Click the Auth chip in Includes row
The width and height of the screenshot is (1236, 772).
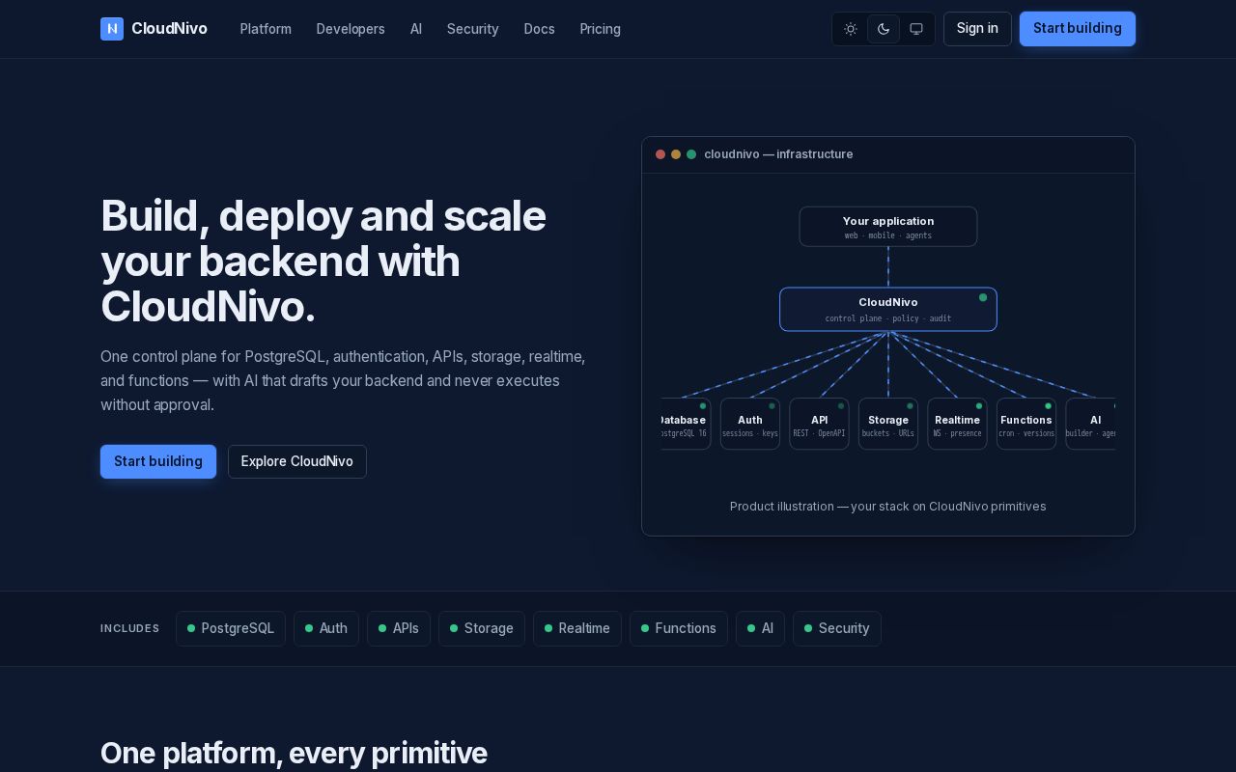(x=326, y=628)
